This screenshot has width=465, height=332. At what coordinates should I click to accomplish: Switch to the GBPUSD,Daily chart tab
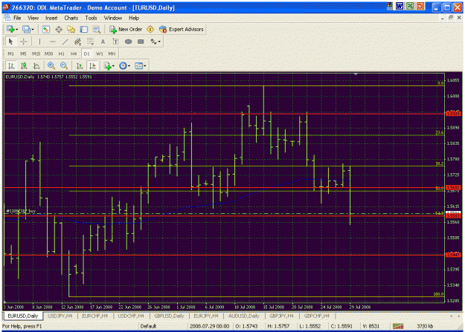pos(169,316)
